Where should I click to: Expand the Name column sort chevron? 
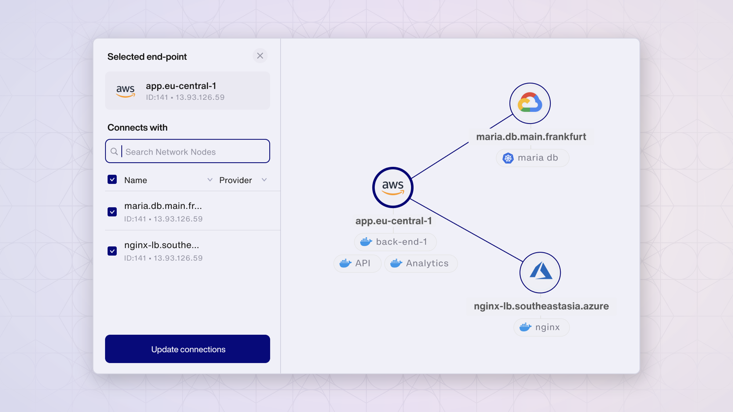pos(210,180)
